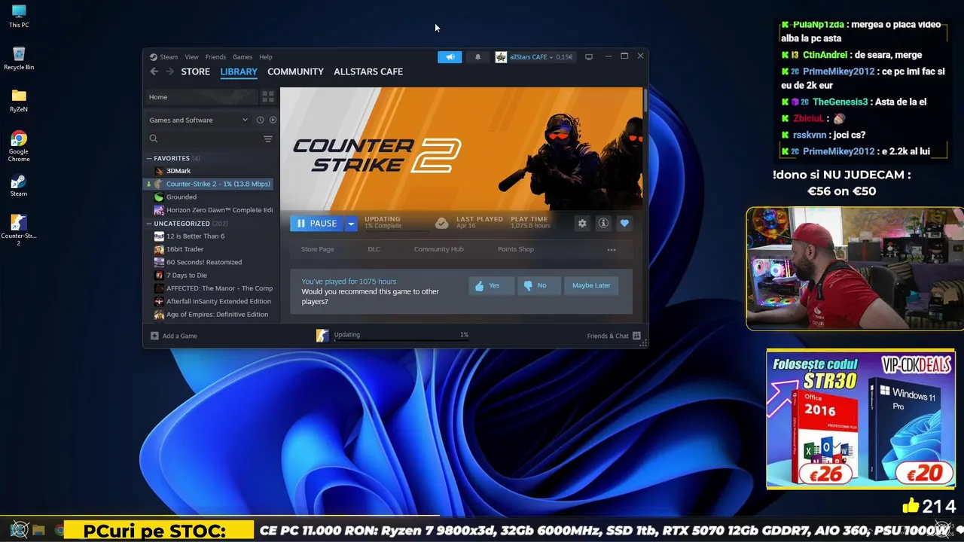Open File Explorer in taskbar
Viewport: 964px width, 542px height.
[x=39, y=530]
